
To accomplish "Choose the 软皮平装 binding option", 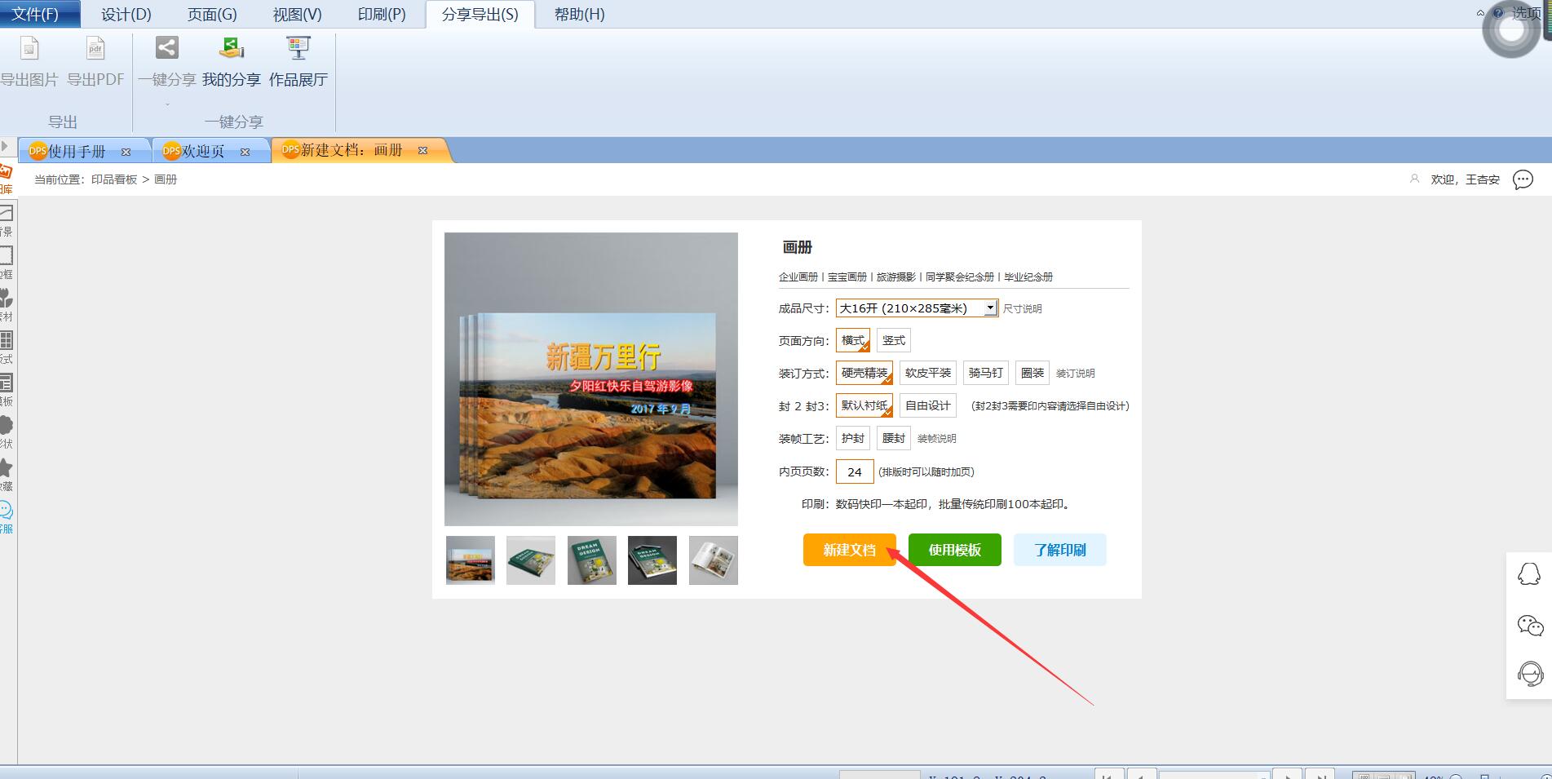I will coord(928,373).
